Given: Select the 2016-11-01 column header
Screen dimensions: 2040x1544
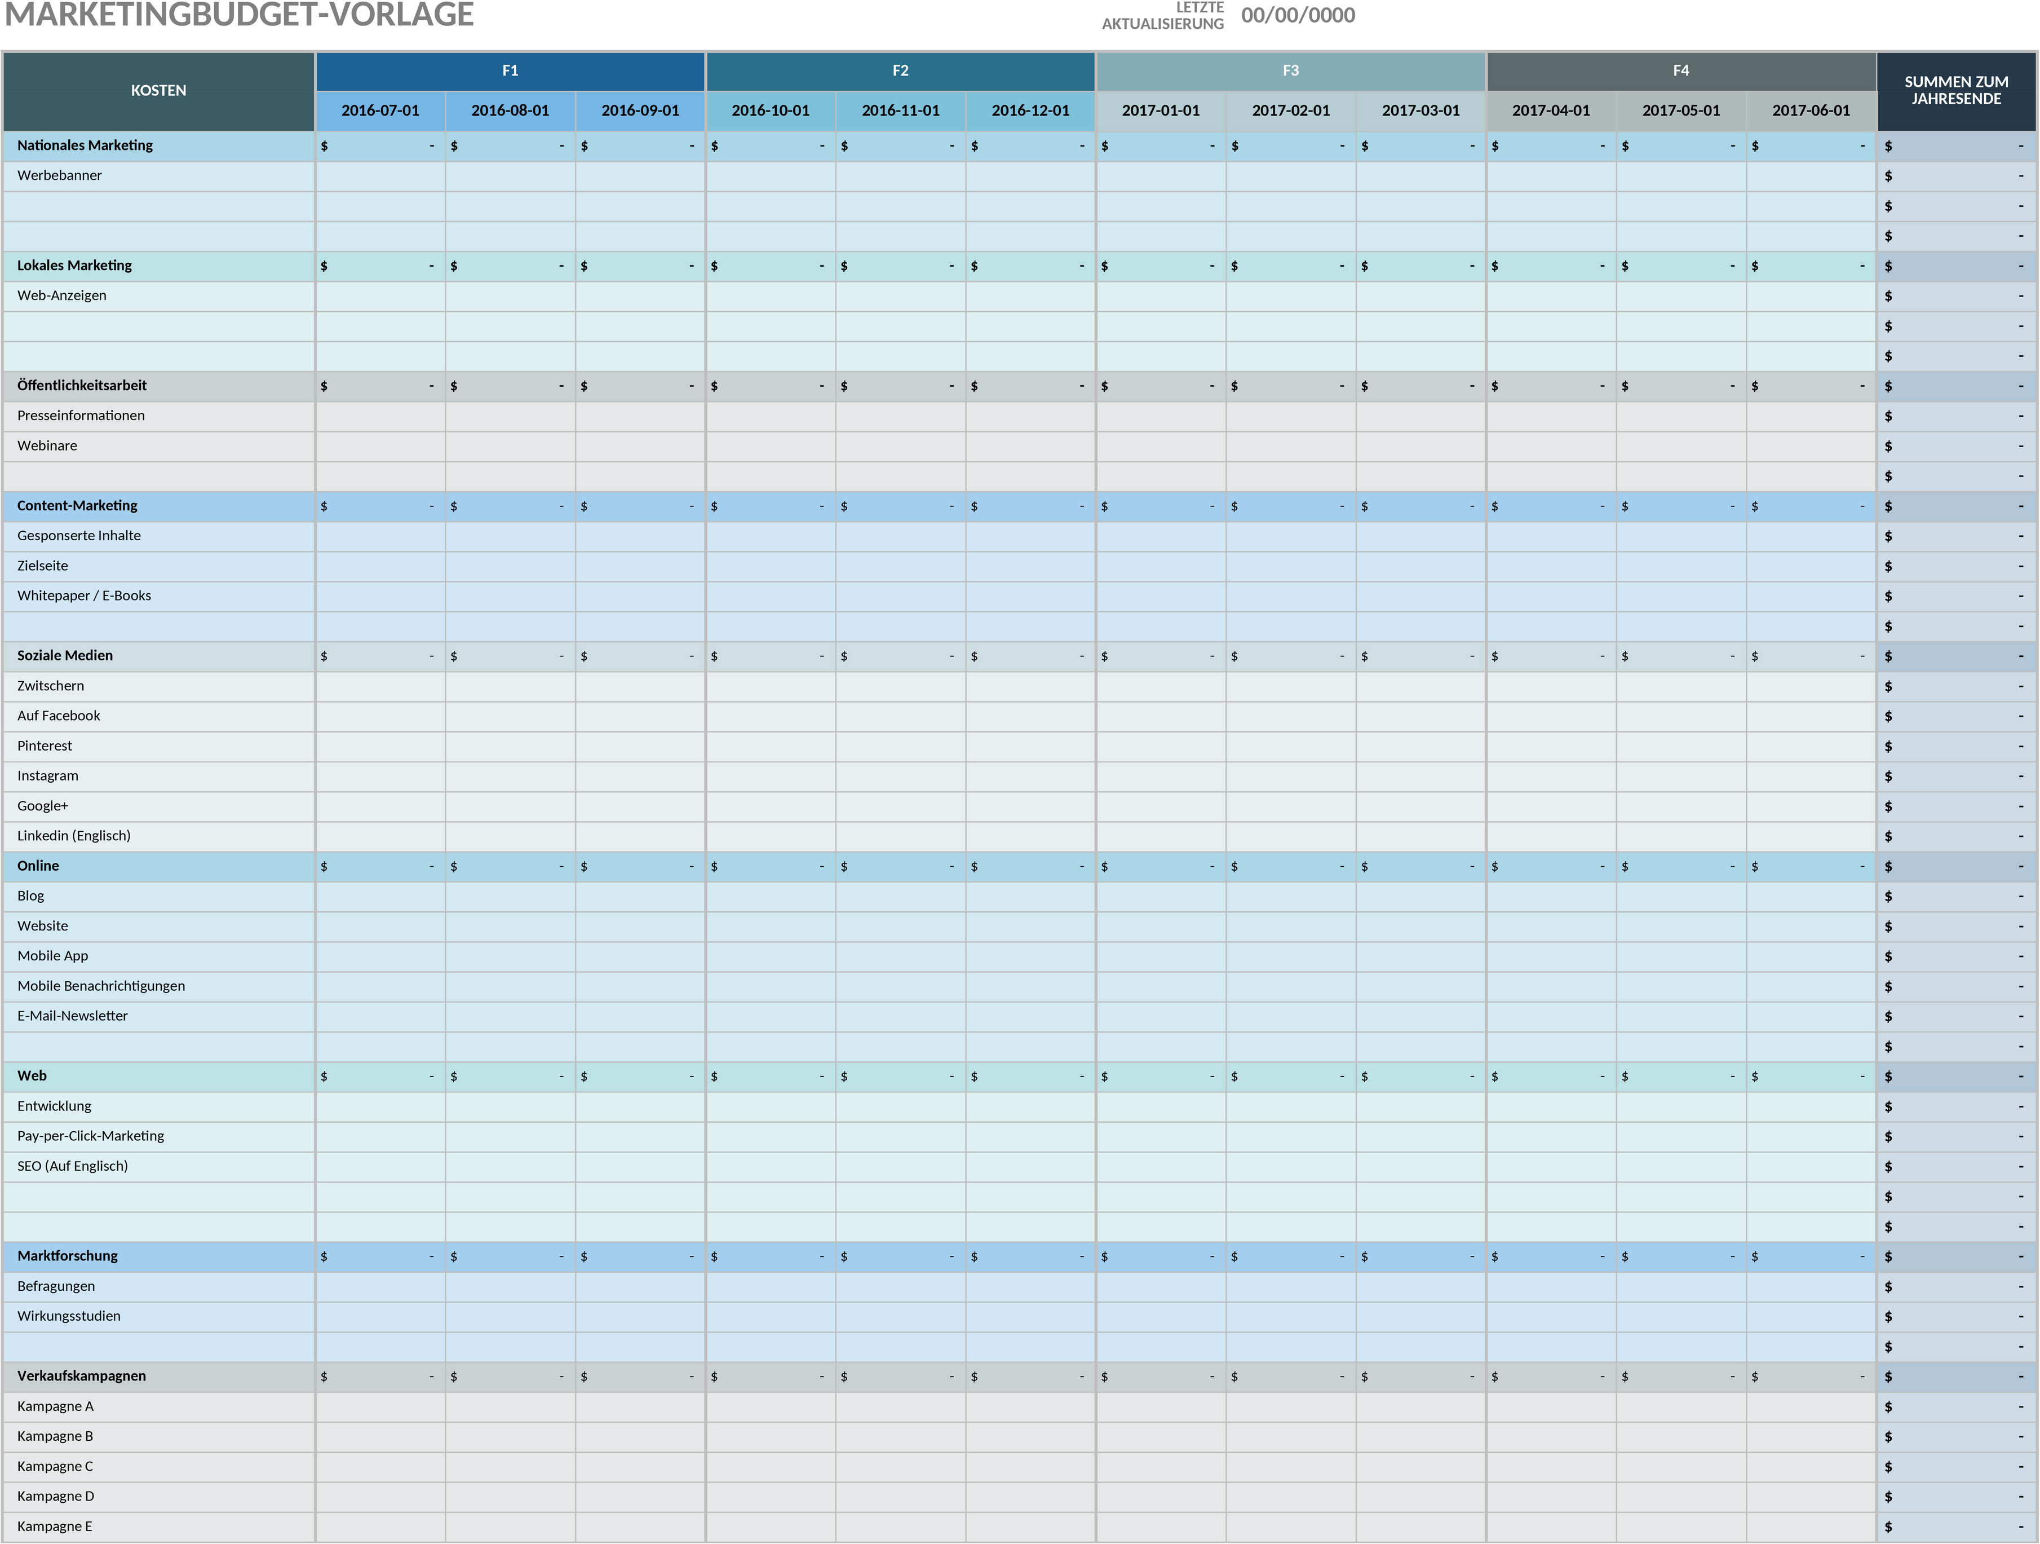Looking at the screenshot, I should tap(900, 111).
